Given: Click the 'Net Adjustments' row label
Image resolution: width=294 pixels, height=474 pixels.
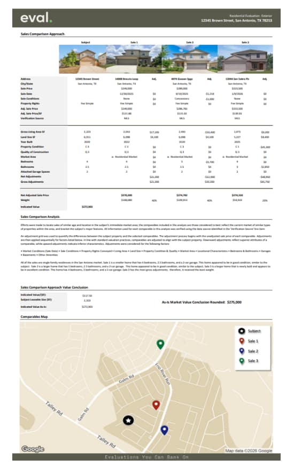Looking at the screenshot, I should (31, 176).
